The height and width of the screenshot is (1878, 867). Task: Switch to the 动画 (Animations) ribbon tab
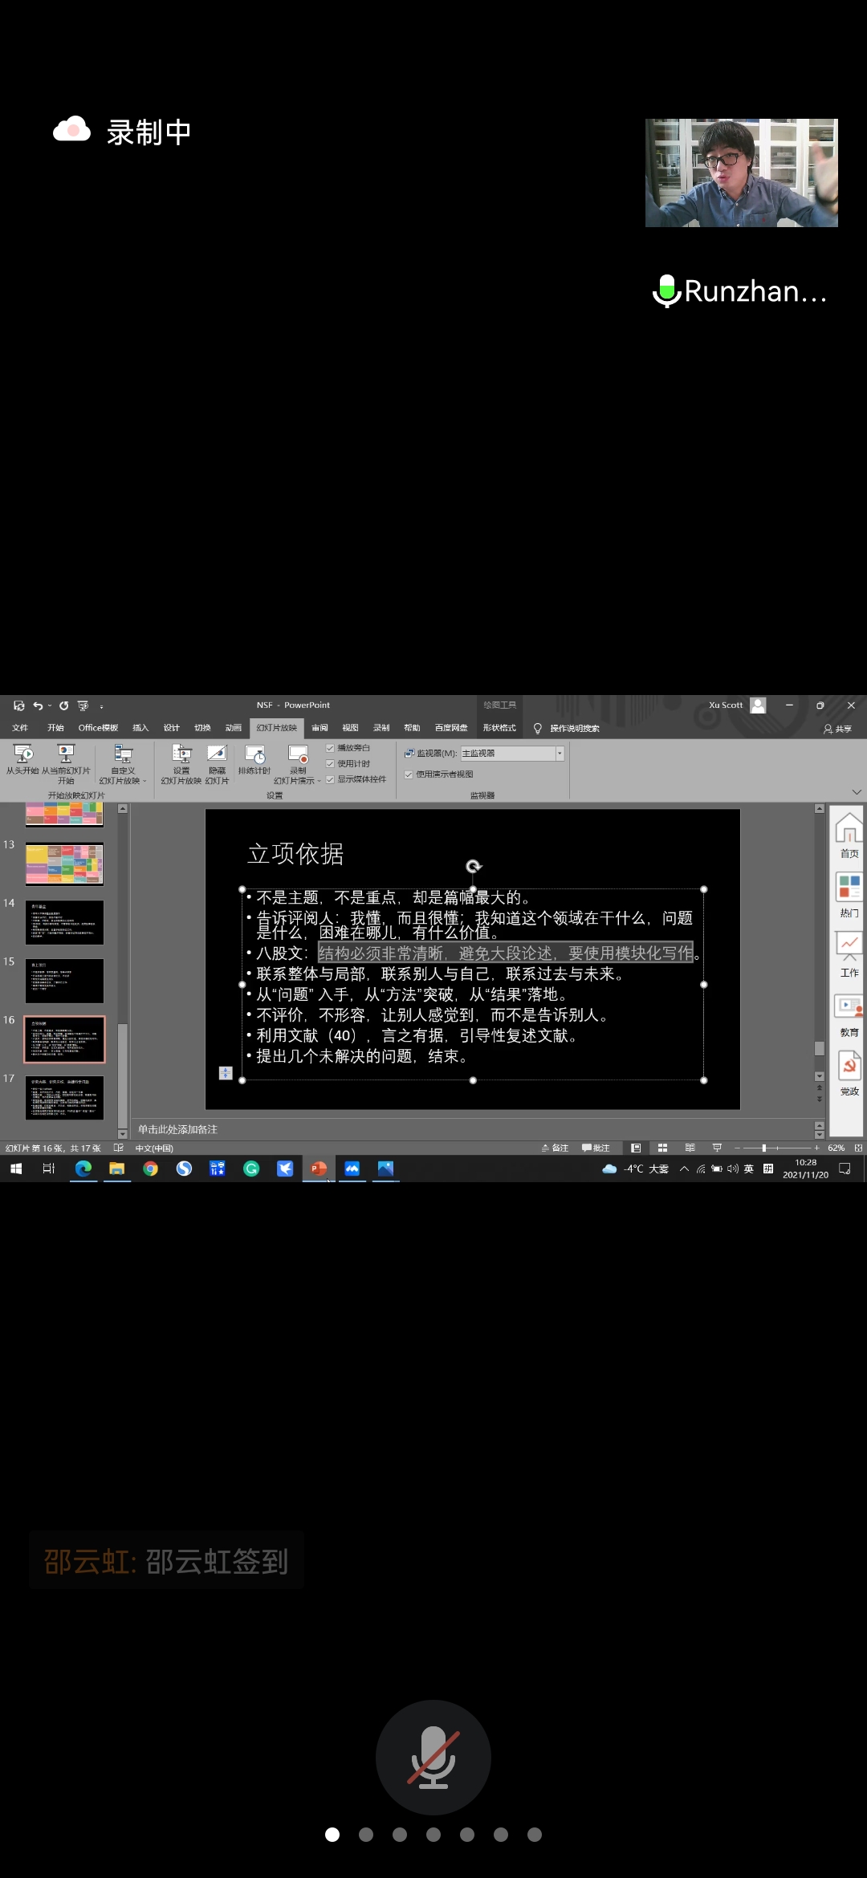[x=233, y=728]
